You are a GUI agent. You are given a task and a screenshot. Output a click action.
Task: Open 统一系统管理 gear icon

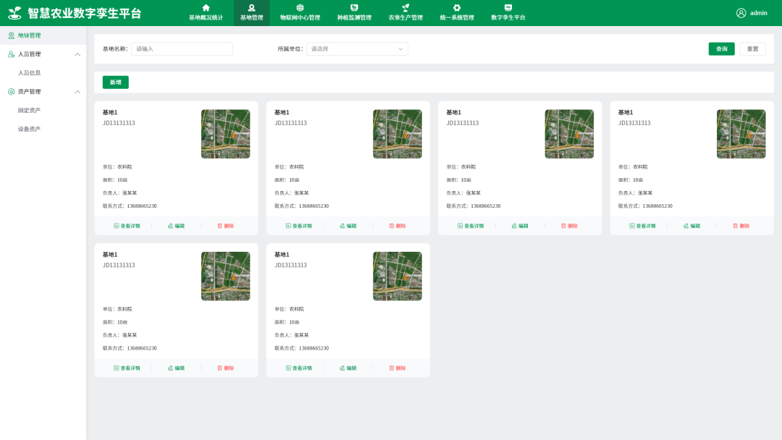point(457,8)
